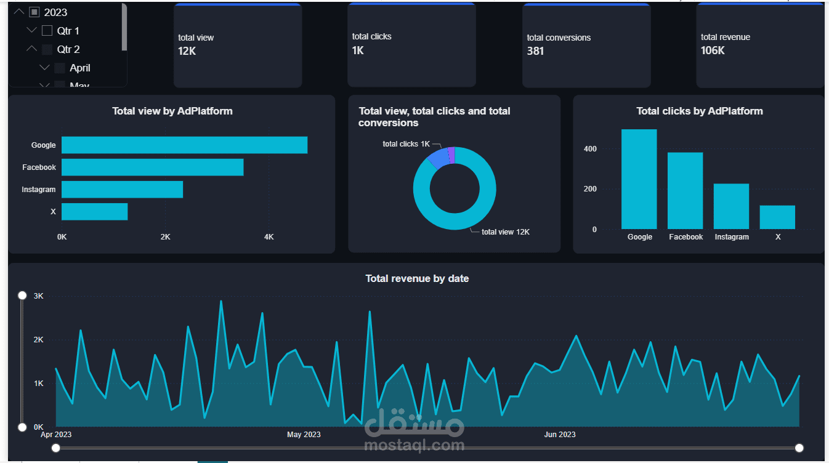The width and height of the screenshot is (829, 463).
Task: Click the Google column in Total clicks chart
Action: tap(639, 179)
